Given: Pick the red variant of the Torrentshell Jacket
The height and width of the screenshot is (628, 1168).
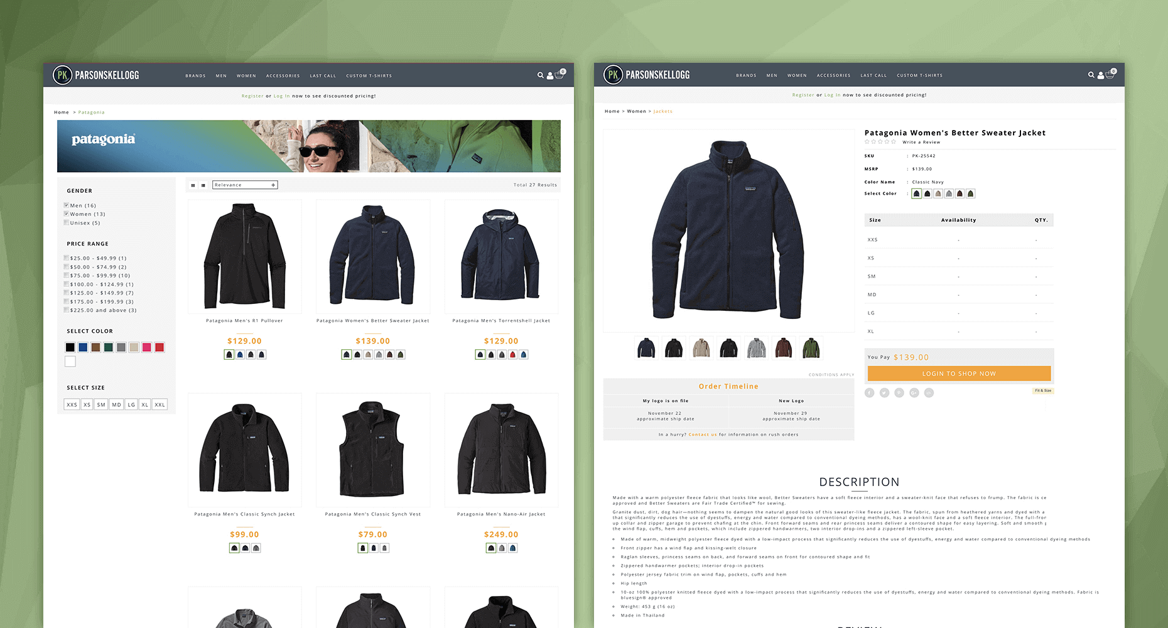Looking at the screenshot, I should click(512, 355).
